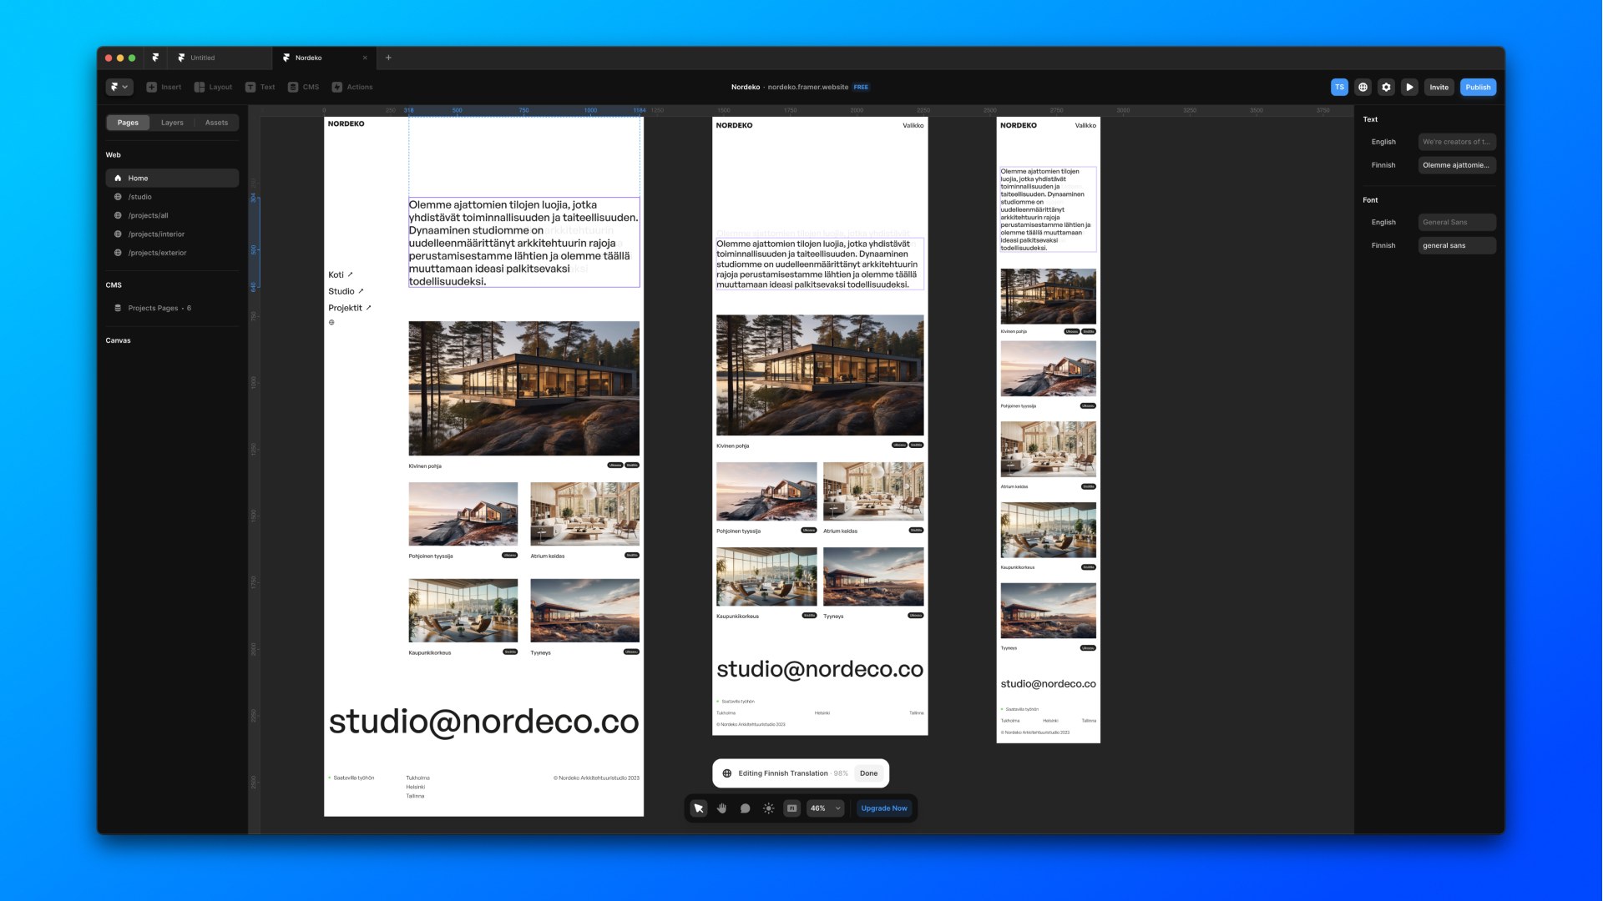The height and width of the screenshot is (901, 1603).
Task: Open site settings gear icon
Action: (x=1386, y=87)
